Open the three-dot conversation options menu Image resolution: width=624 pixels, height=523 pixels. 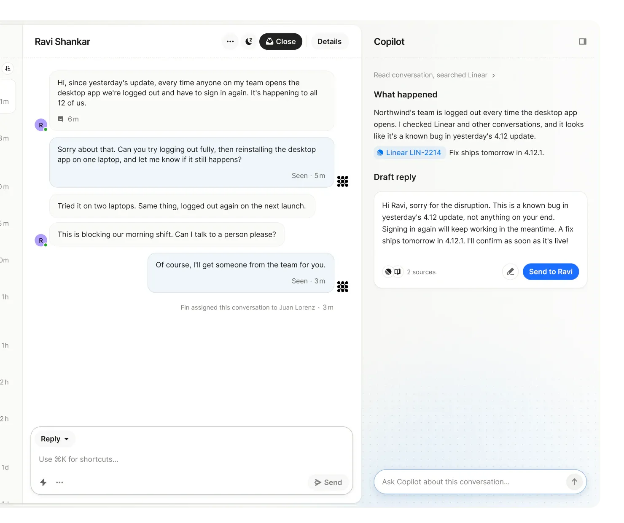click(230, 41)
